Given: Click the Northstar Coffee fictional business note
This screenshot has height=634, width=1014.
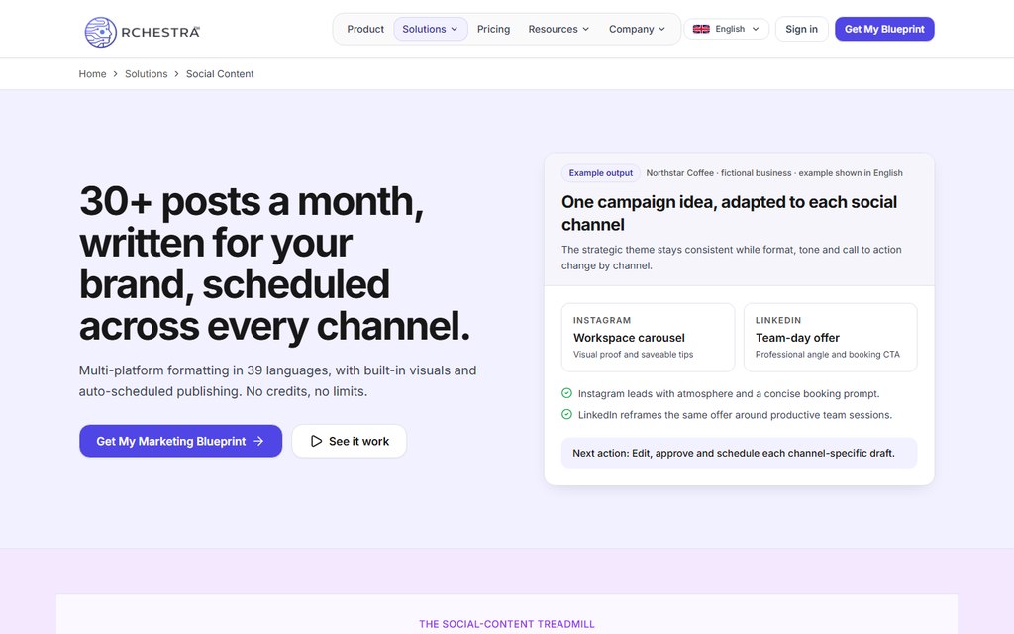Looking at the screenshot, I should pyautogui.click(x=774, y=173).
